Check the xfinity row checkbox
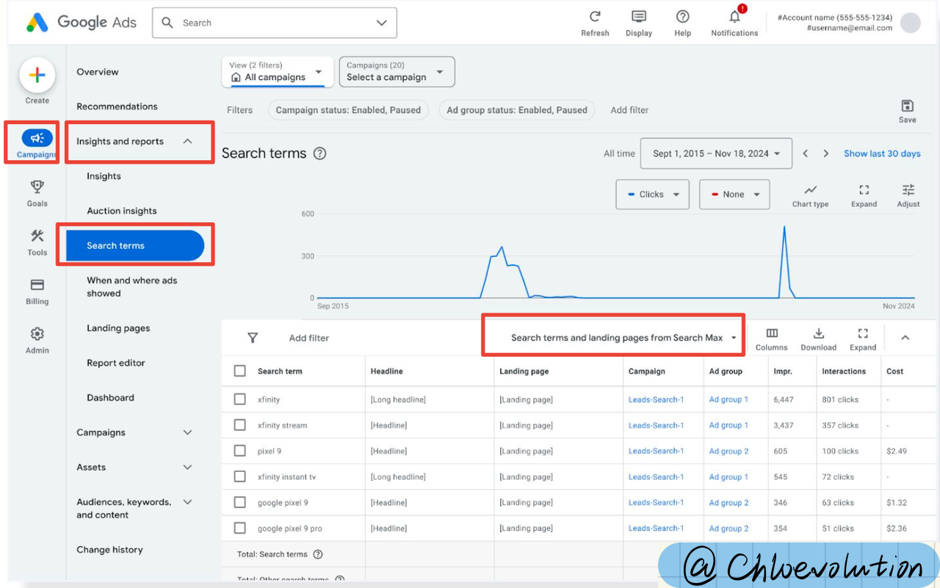Screen dimensions: 940x588 click(x=240, y=399)
